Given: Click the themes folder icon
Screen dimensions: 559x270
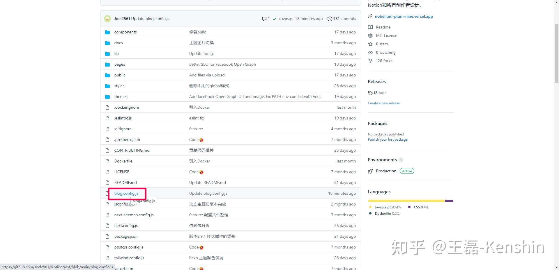Looking at the screenshot, I should [107, 96].
